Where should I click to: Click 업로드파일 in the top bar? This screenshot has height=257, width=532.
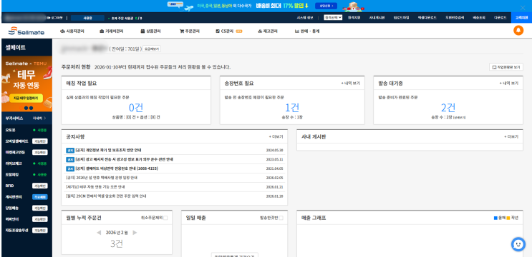(x=402, y=18)
